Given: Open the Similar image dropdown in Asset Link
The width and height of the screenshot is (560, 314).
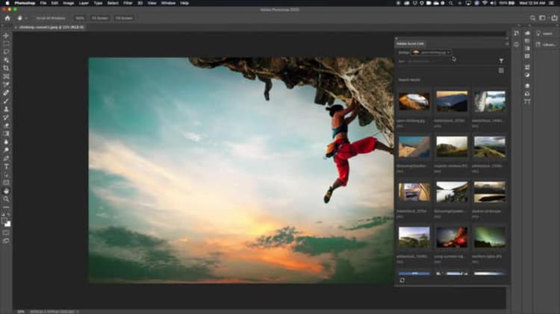Looking at the screenshot, I should pos(432,52).
